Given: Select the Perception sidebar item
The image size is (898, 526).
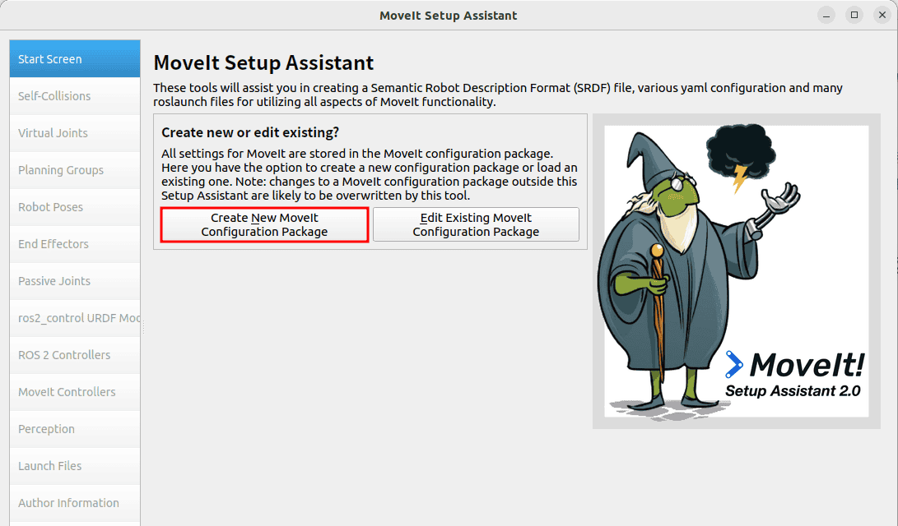Looking at the screenshot, I should pyautogui.click(x=74, y=429).
